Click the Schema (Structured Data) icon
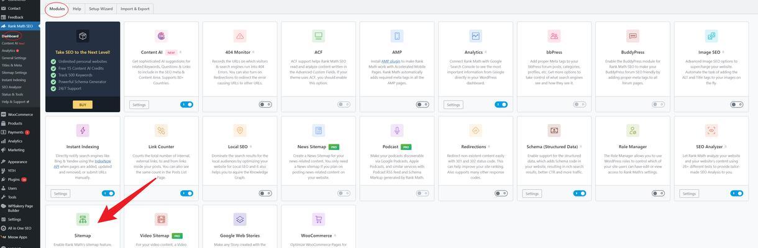This screenshot has width=758, height=248. tap(554, 130)
